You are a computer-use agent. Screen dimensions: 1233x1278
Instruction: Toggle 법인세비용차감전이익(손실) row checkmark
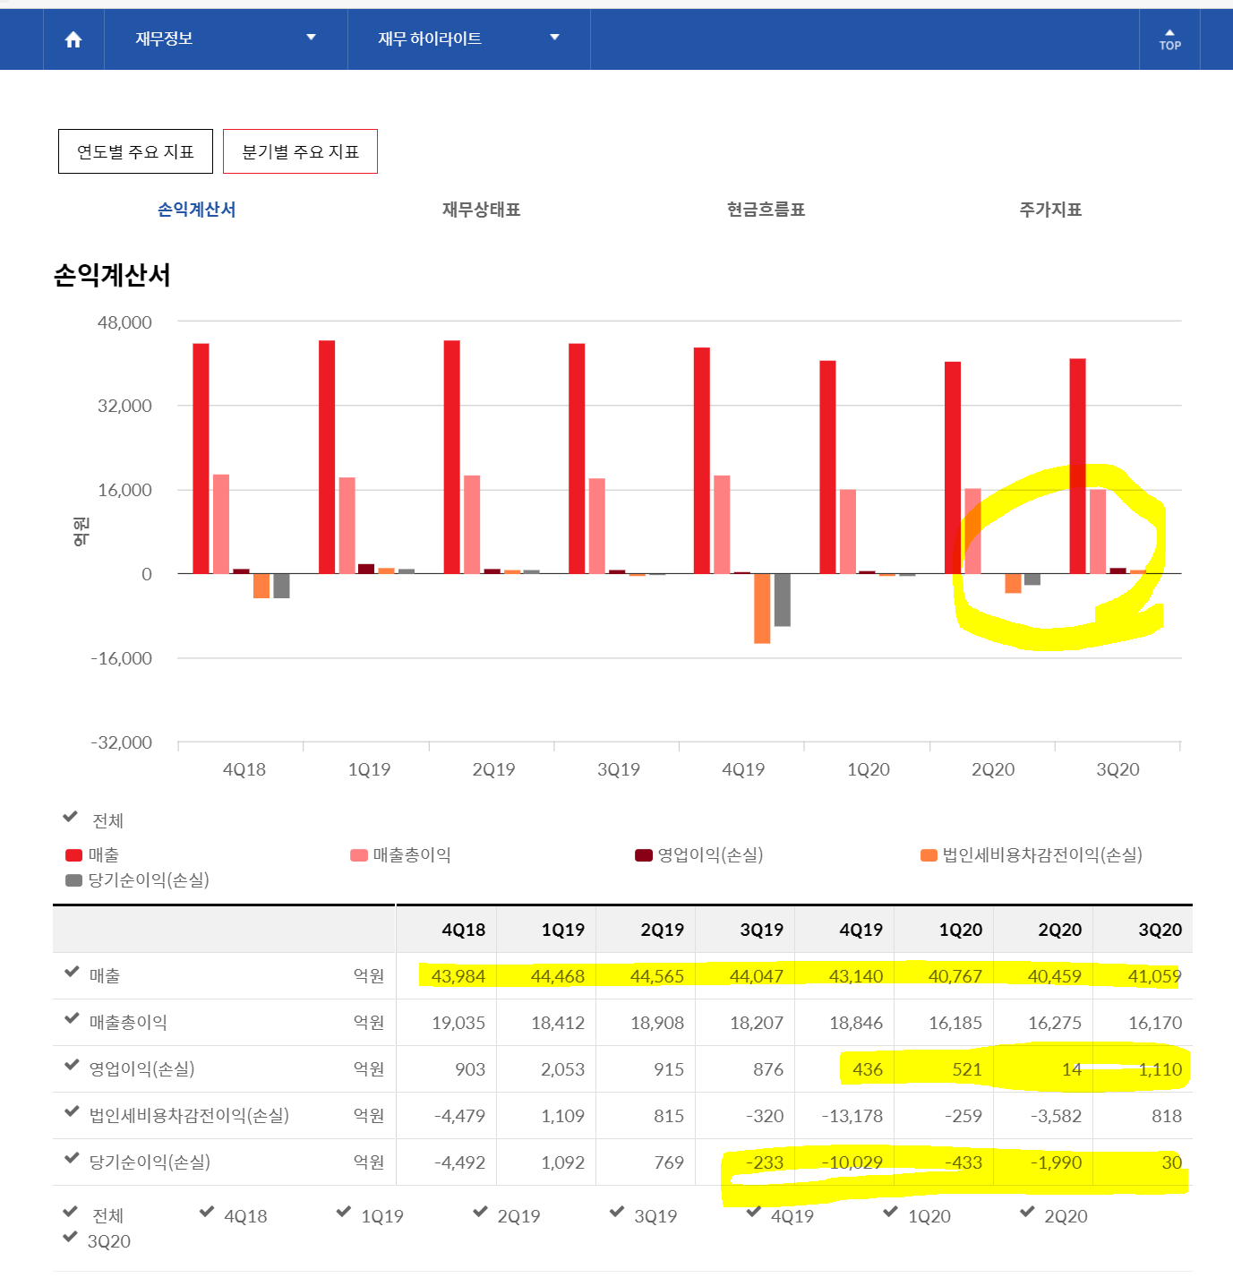72,1111
